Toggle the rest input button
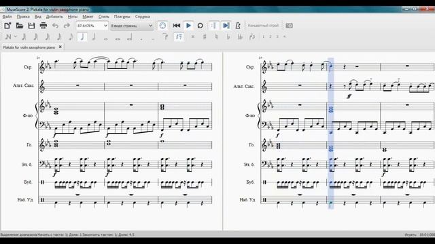 click(x=179, y=37)
